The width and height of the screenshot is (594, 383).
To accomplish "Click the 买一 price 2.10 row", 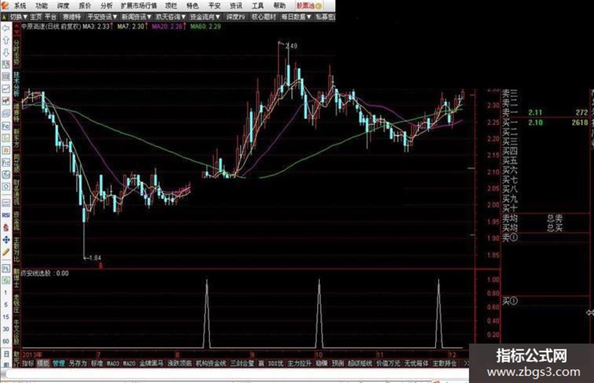I will click(545, 123).
